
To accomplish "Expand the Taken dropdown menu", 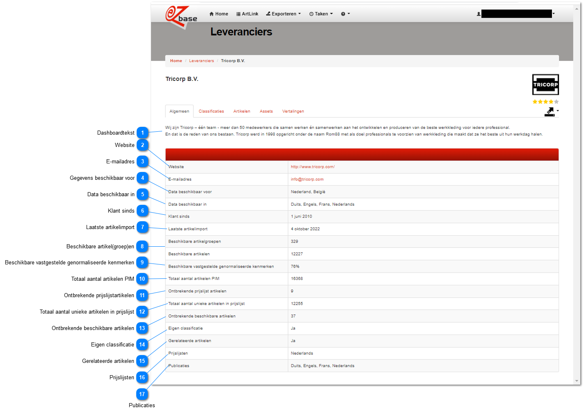I will click(x=321, y=14).
